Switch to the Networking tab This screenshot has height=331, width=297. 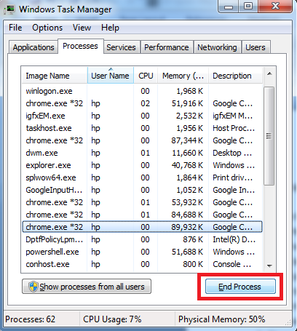click(x=217, y=47)
